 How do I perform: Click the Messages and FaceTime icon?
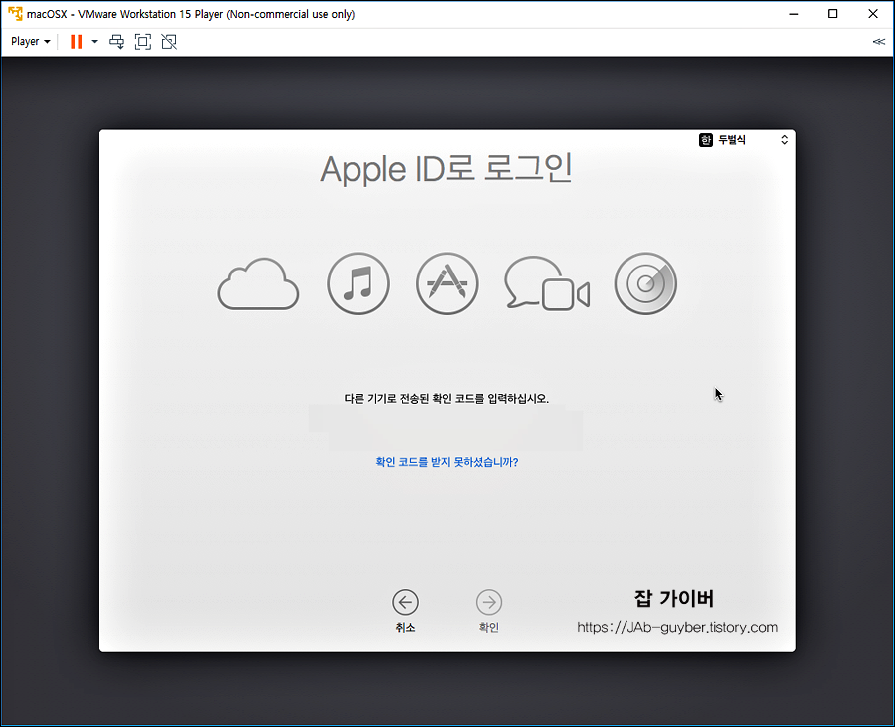(547, 284)
